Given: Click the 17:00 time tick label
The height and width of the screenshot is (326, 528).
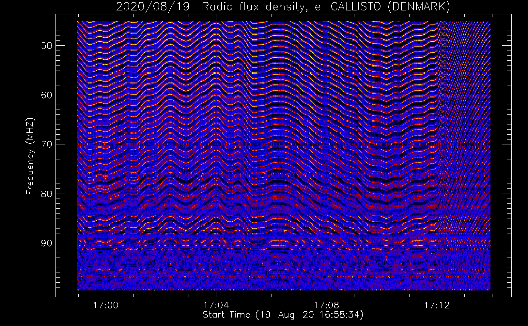Looking at the screenshot, I should click(106, 305).
